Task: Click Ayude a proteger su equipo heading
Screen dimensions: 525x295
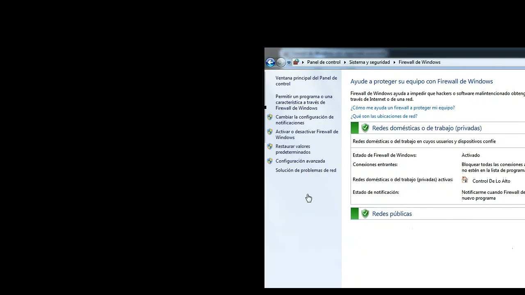Action: pos(422,82)
